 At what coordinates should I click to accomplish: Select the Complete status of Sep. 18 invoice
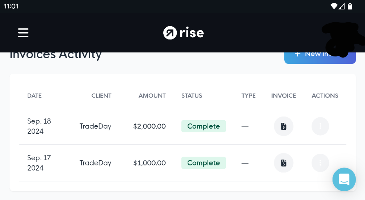[204, 126]
